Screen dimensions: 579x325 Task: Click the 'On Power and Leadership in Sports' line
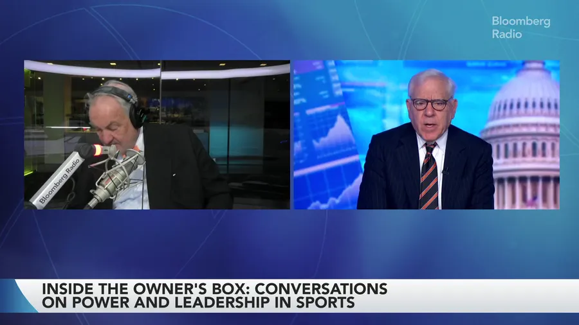(x=198, y=302)
